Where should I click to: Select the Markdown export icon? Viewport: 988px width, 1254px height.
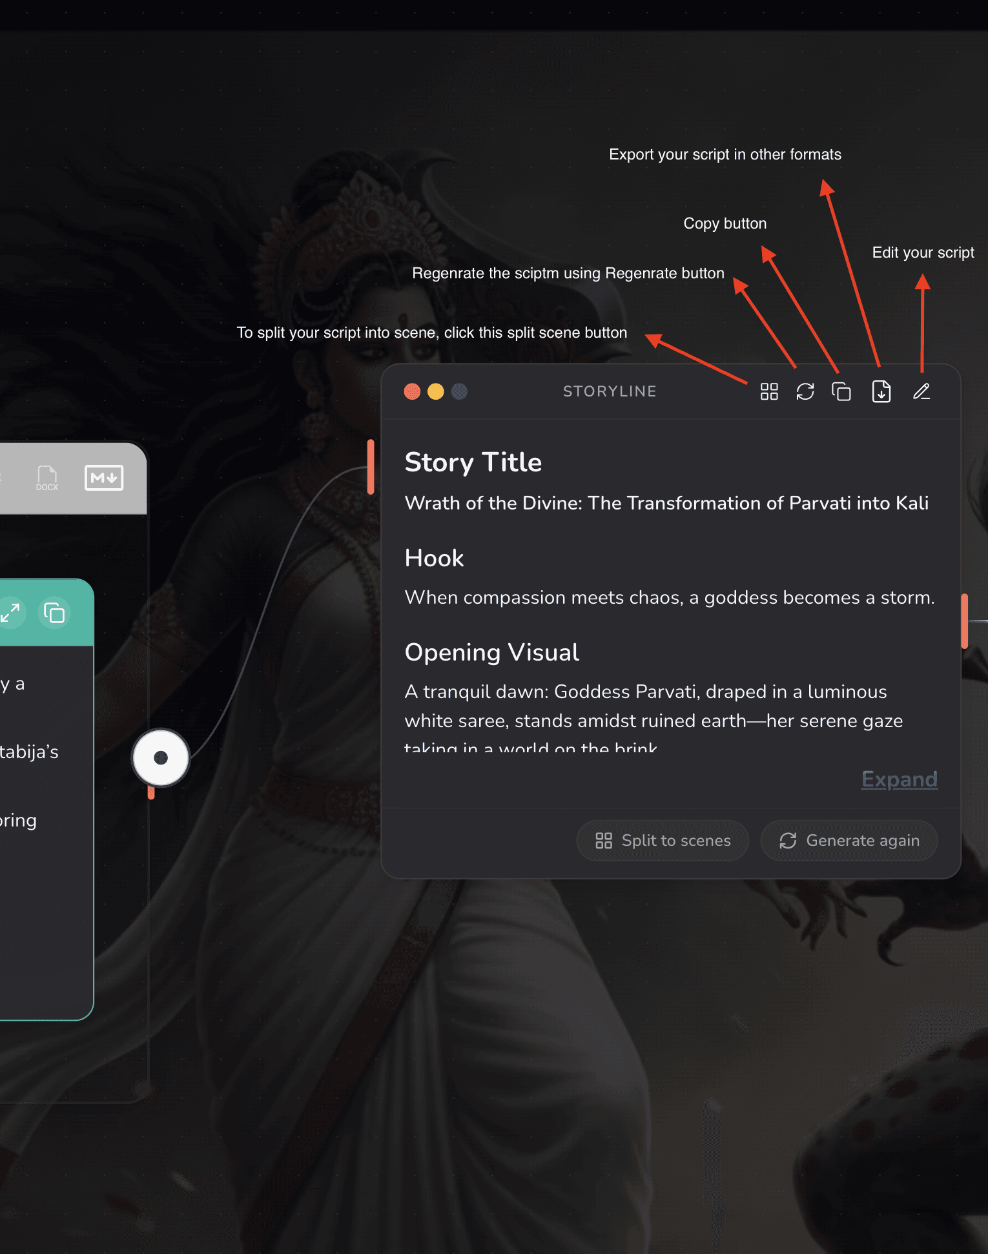[103, 478]
